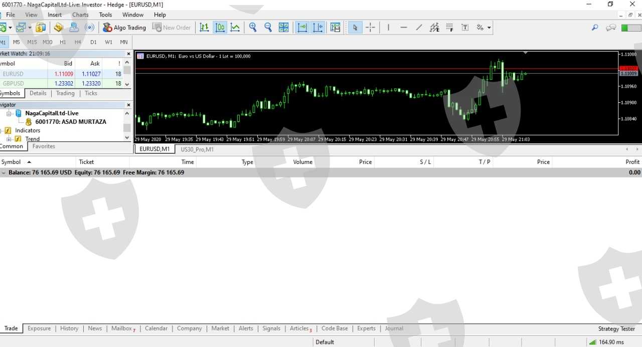642x347 pixels.
Task: Expand the Trend indicators node
Action: click(x=9, y=139)
